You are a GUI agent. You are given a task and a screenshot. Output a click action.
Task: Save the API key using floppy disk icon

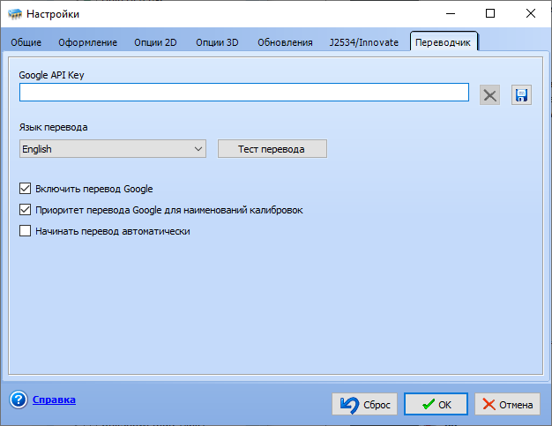click(521, 95)
